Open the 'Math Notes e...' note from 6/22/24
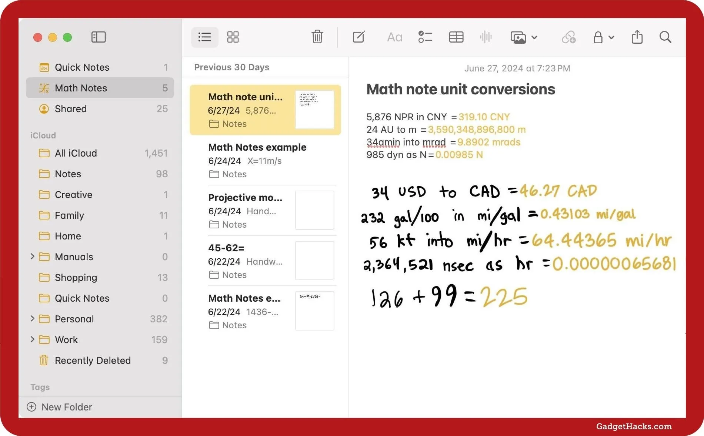704x436 pixels. pos(265,311)
